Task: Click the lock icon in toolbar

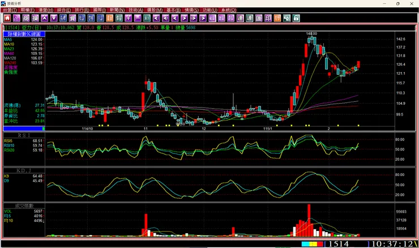Action: tap(296, 18)
